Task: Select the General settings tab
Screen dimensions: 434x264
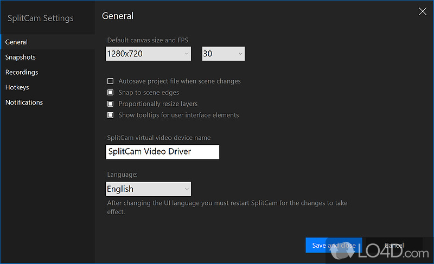Action: point(17,42)
